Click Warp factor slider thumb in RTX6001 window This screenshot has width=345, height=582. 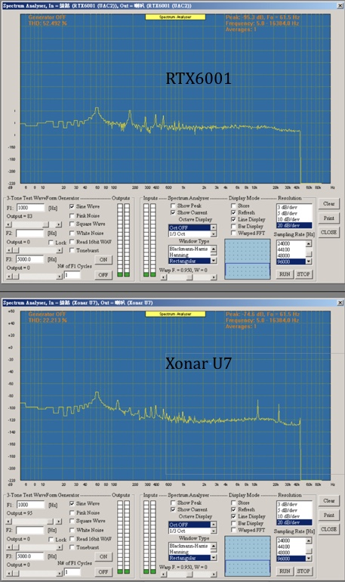189,277
